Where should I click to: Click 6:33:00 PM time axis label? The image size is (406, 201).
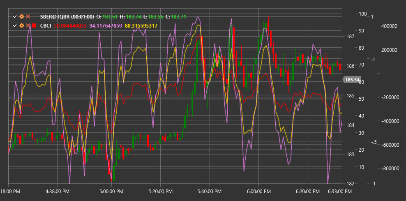(340, 192)
